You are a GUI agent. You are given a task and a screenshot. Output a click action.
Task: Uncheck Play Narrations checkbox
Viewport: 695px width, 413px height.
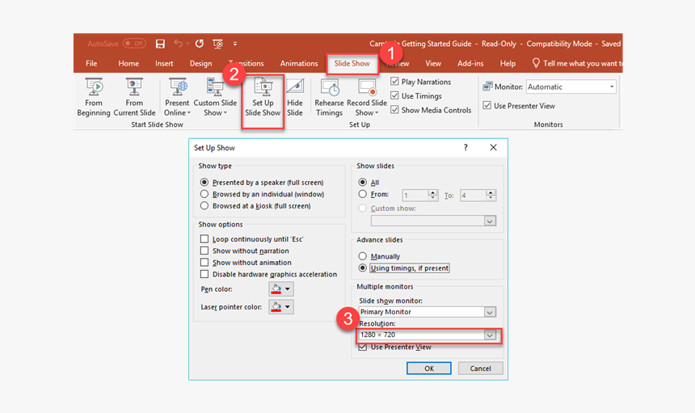click(395, 82)
